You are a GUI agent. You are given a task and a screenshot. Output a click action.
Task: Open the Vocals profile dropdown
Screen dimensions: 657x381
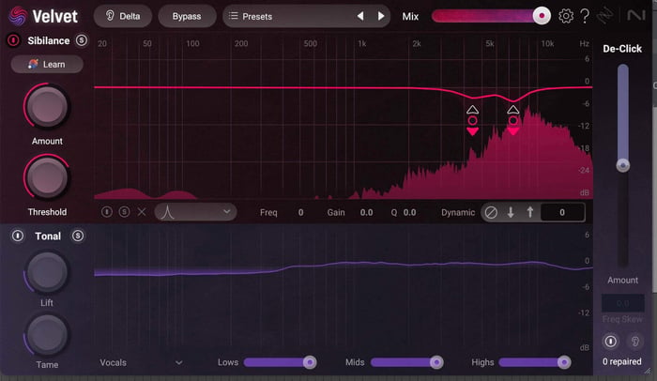pyautogui.click(x=141, y=362)
